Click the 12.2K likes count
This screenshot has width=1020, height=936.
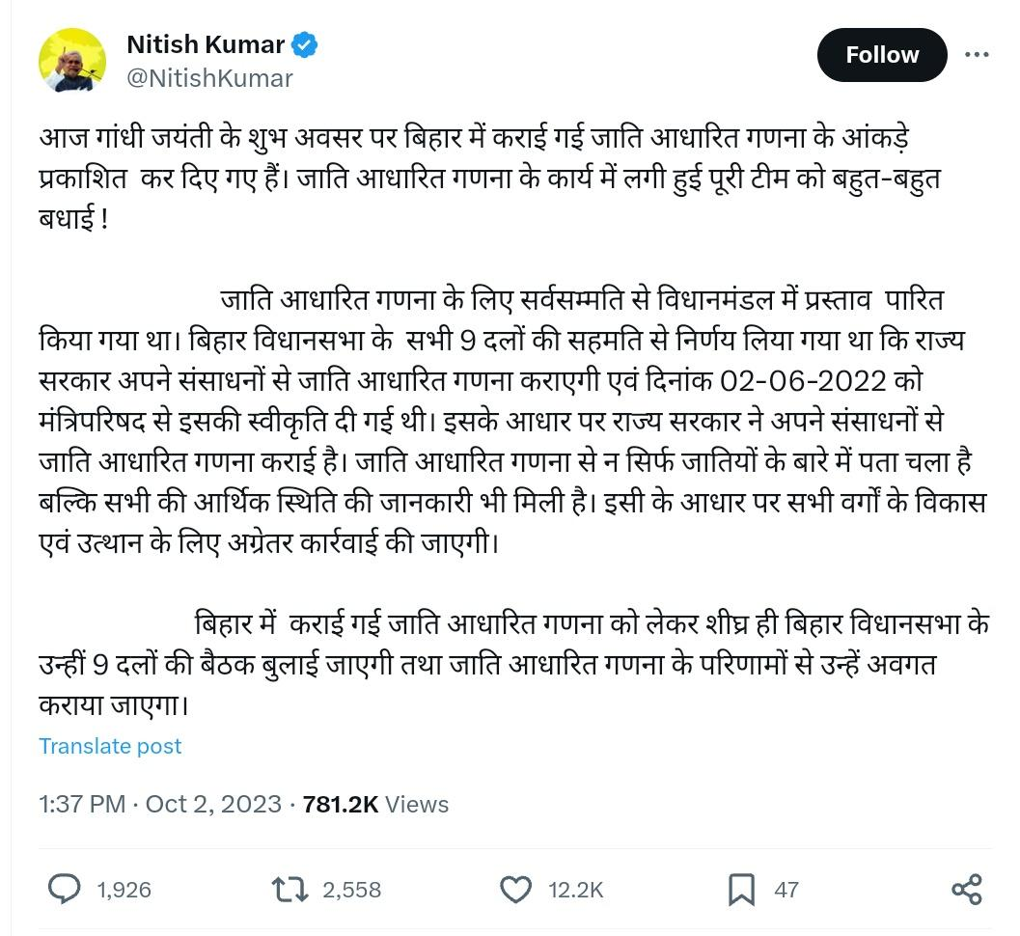click(576, 890)
